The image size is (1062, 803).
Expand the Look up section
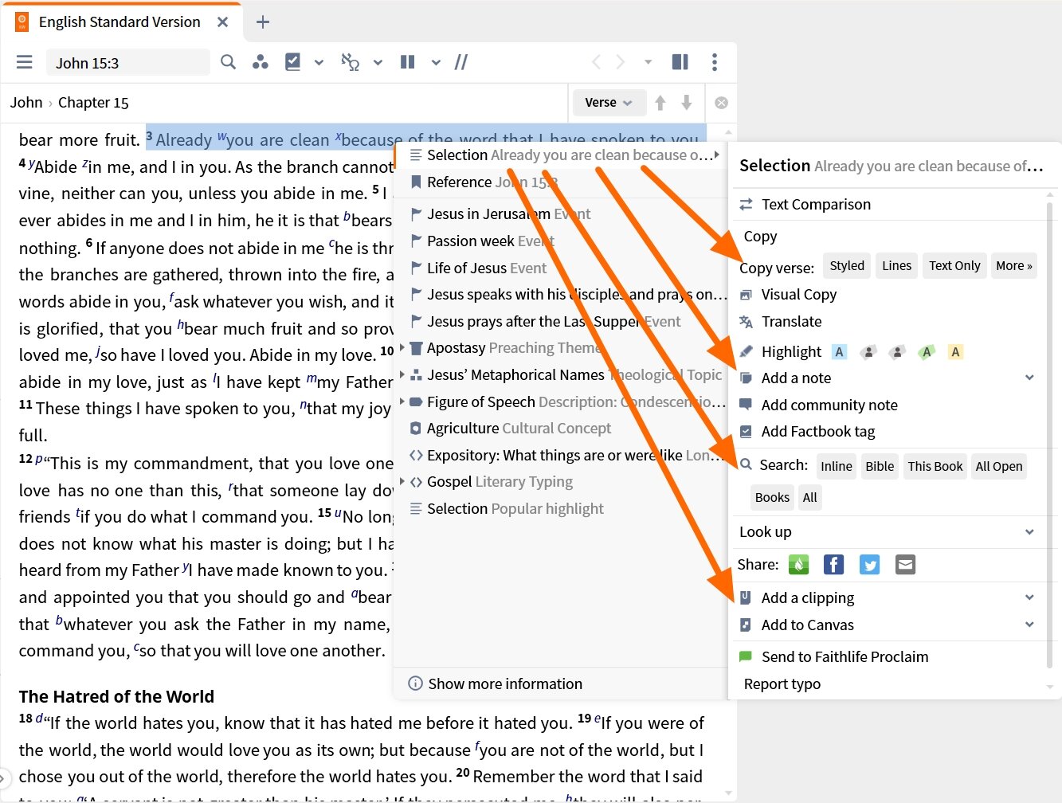click(1029, 532)
